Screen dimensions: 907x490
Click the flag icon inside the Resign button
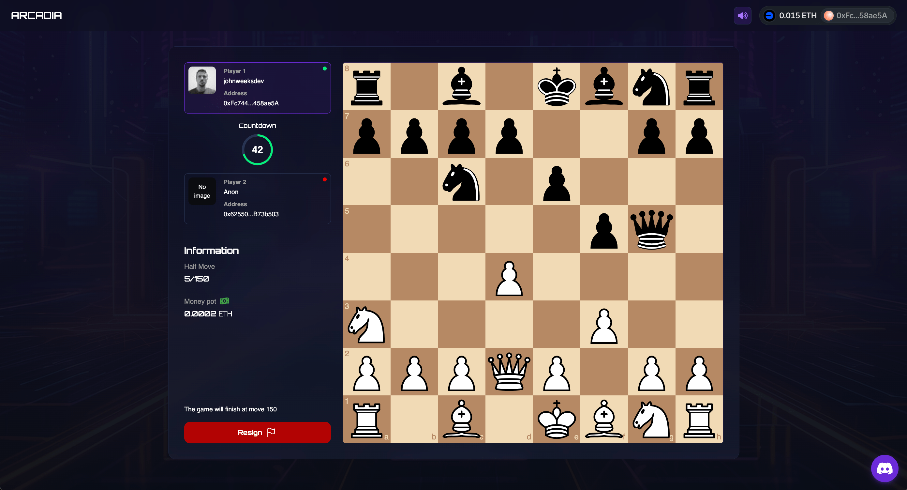pyautogui.click(x=271, y=432)
